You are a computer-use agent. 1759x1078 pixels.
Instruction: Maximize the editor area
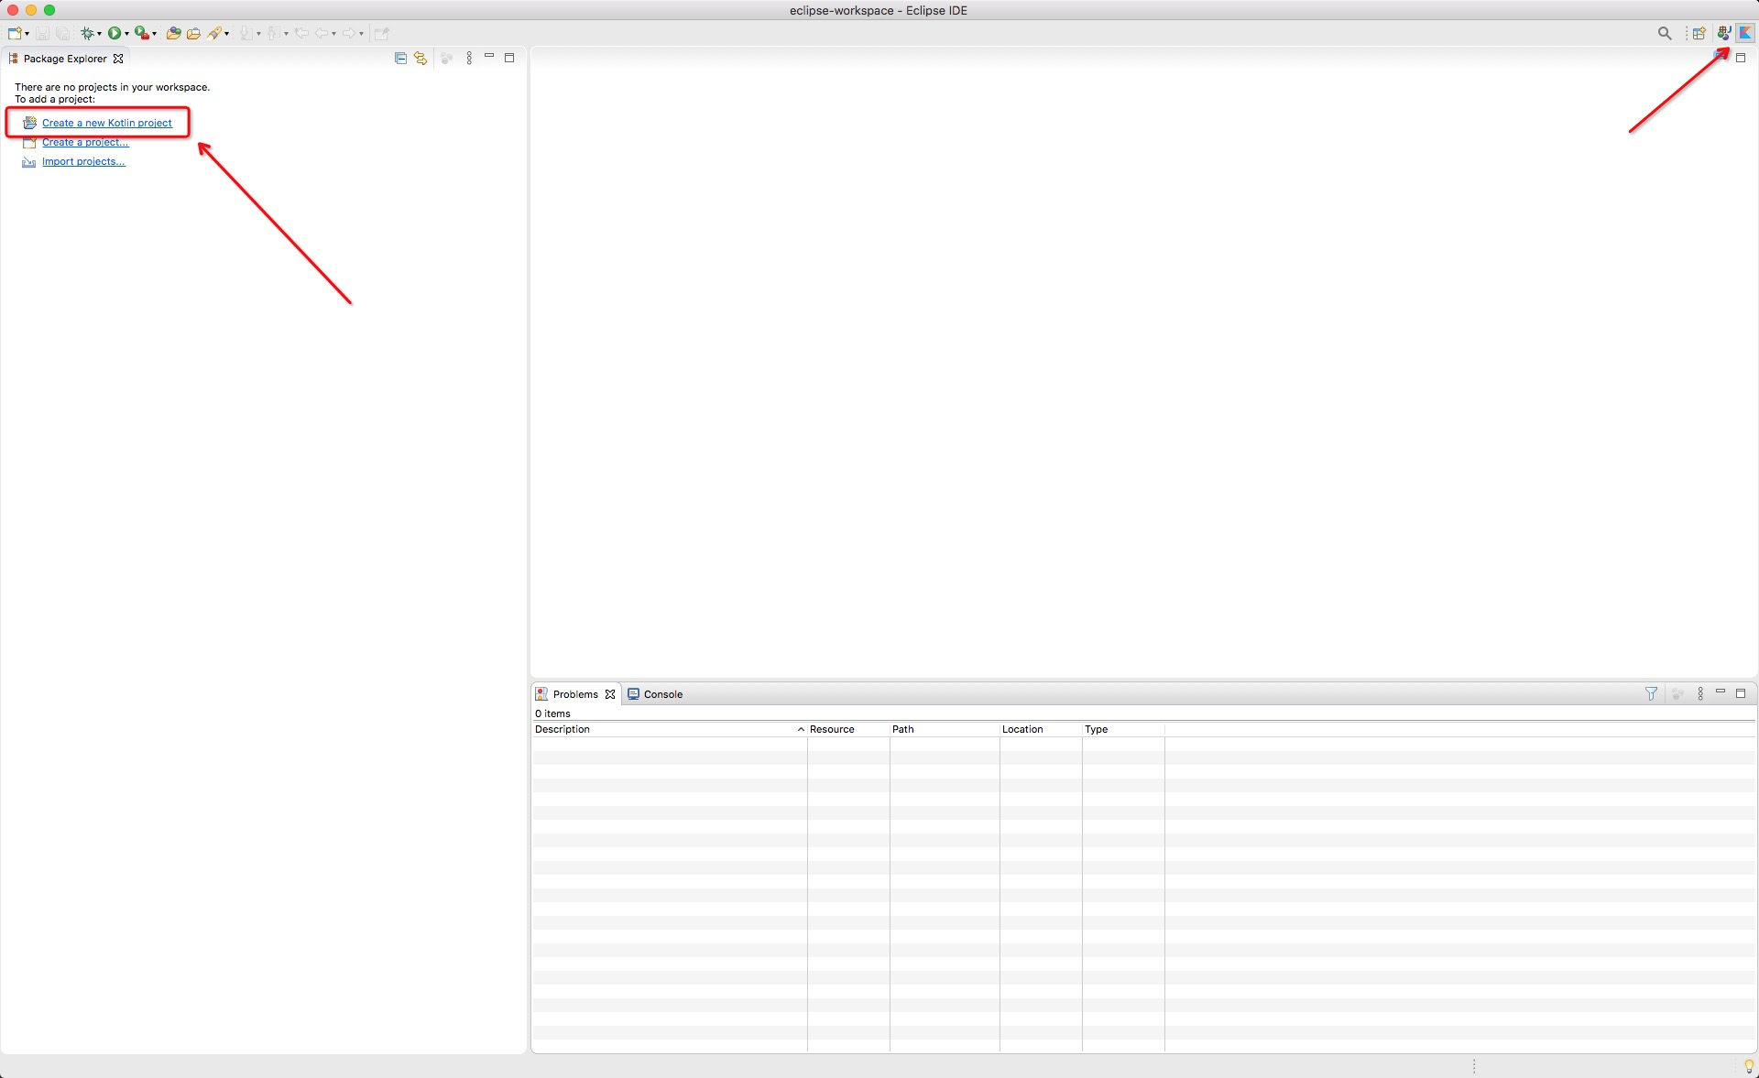coord(1741,58)
